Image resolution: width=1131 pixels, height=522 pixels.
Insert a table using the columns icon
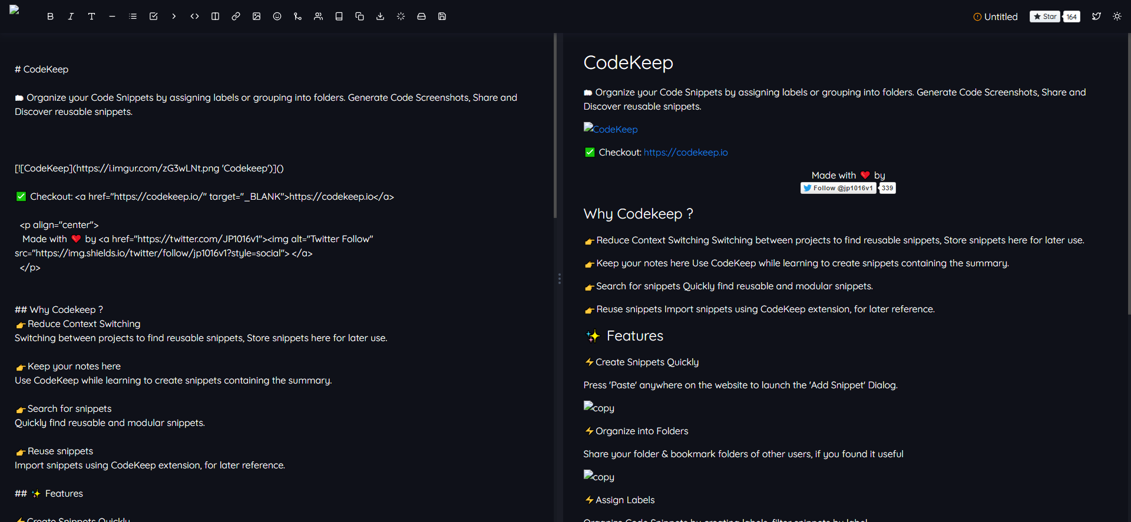(215, 16)
